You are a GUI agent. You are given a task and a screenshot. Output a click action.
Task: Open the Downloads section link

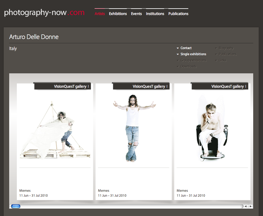point(188,67)
